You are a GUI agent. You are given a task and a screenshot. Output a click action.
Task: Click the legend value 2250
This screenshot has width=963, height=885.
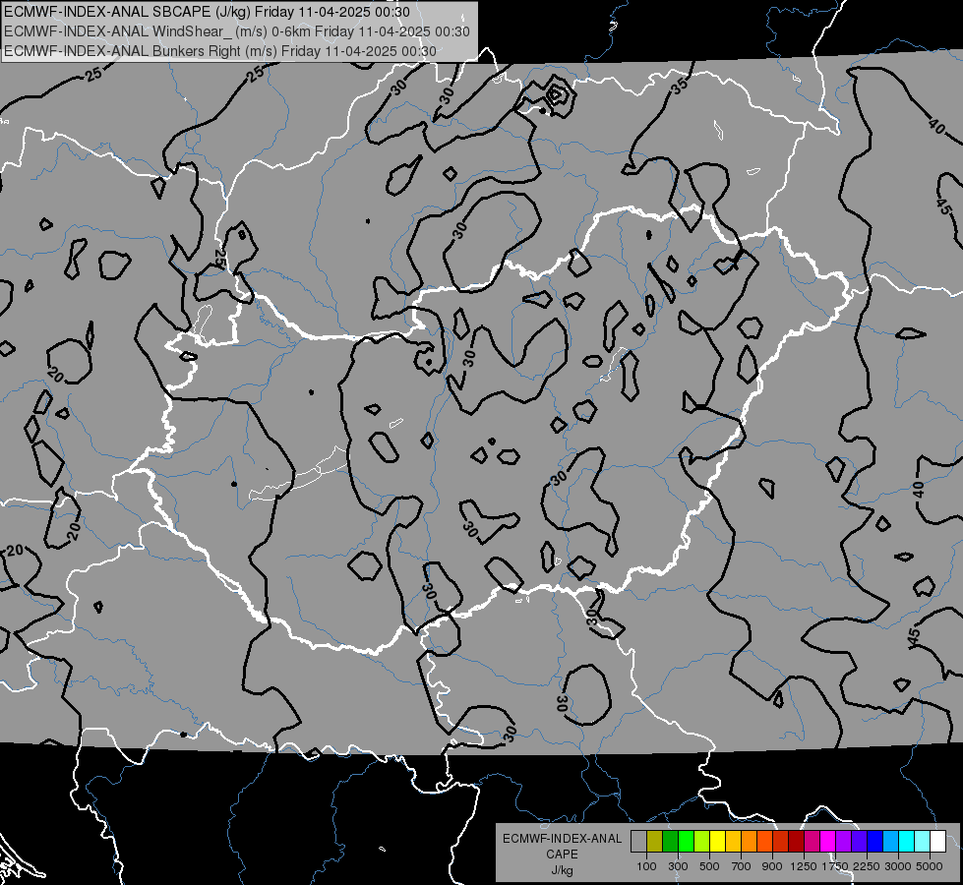click(x=867, y=866)
